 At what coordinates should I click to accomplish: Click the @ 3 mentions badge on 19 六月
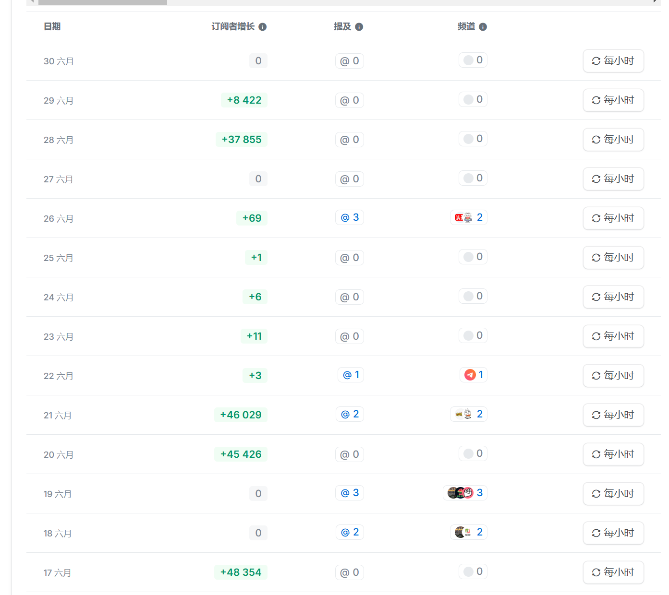350,493
